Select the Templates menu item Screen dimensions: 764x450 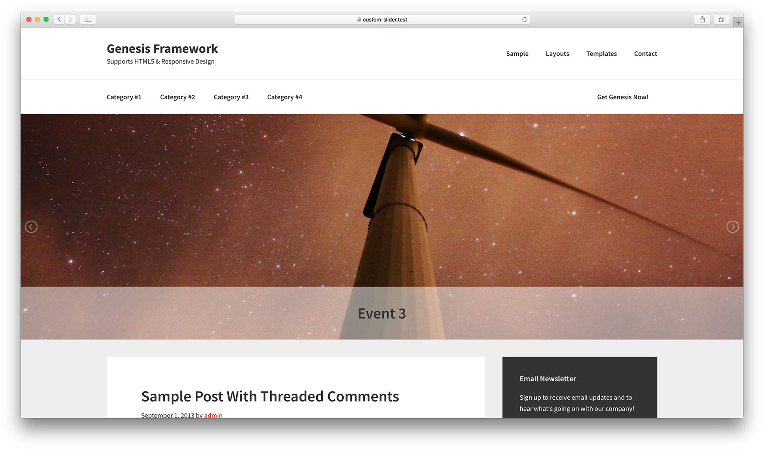pos(601,53)
